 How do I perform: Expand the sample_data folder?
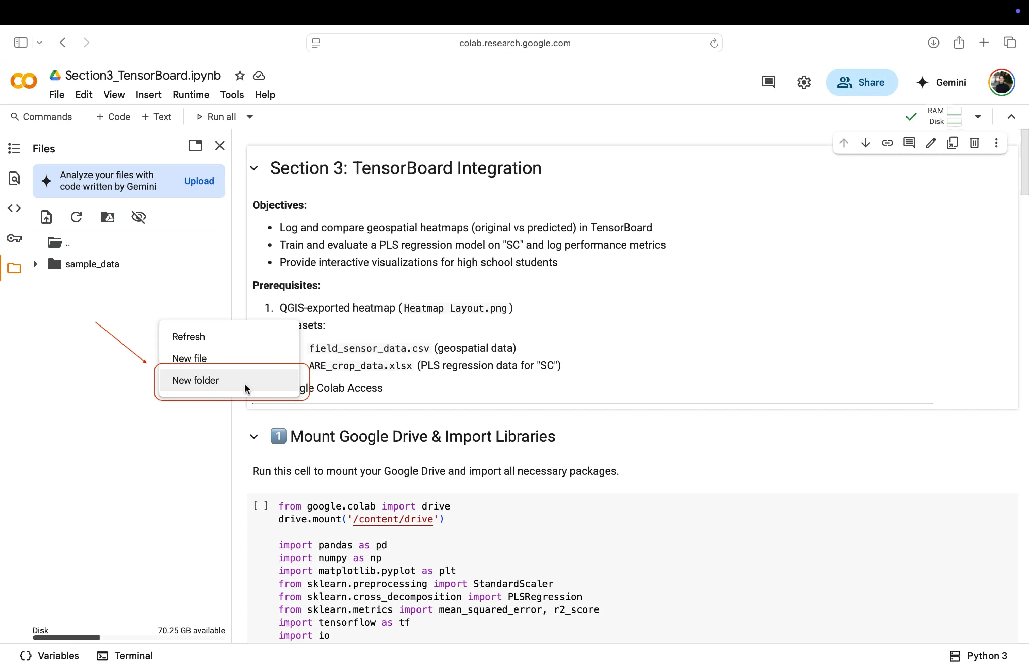pyautogui.click(x=36, y=264)
